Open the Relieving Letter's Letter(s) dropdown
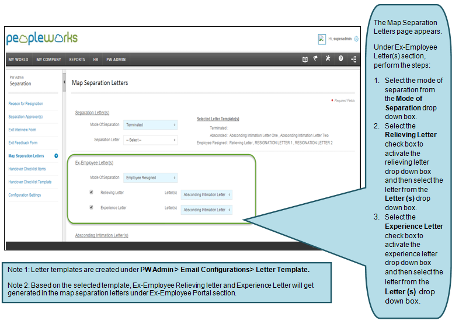452x324 pixels. [207, 194]
